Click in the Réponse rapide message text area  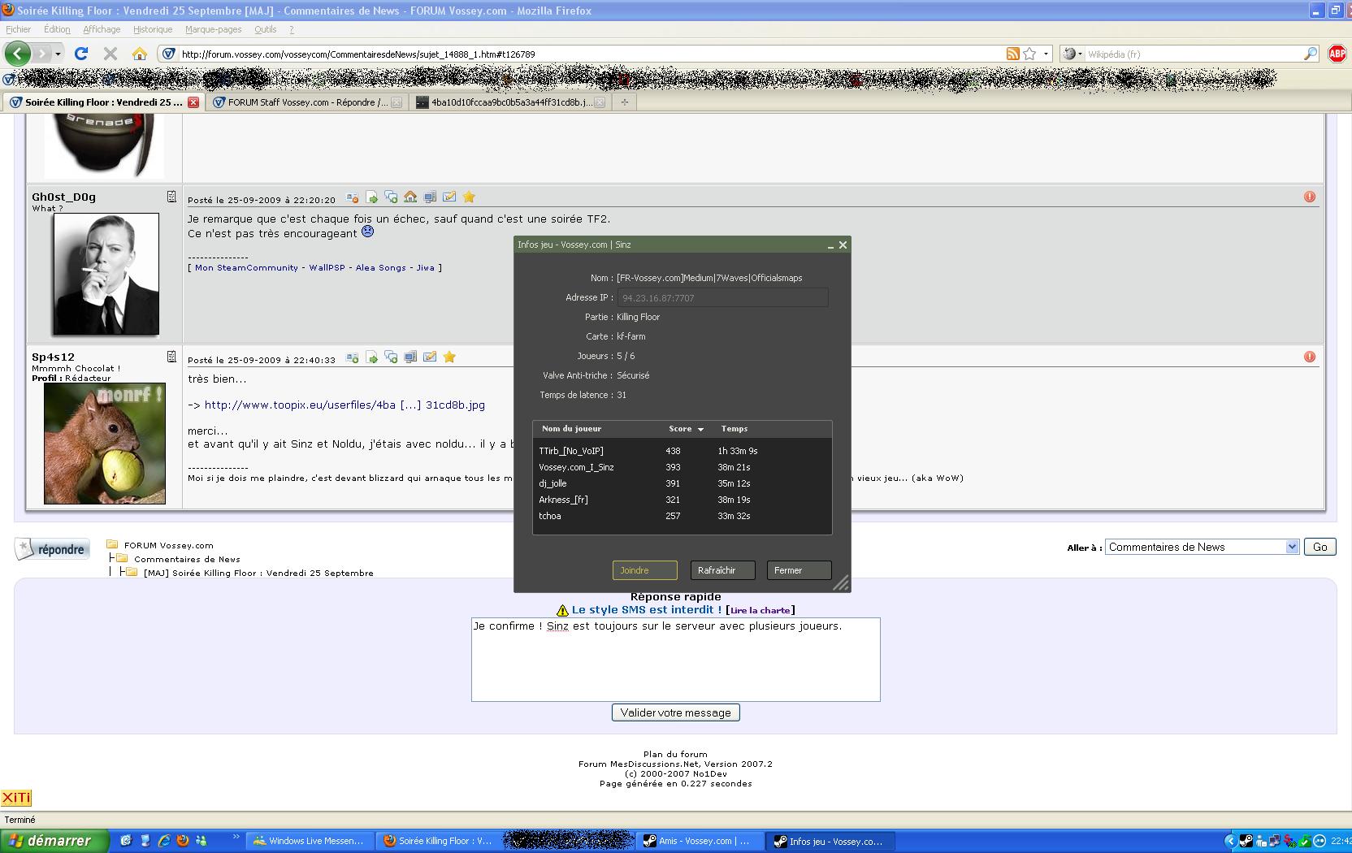click(x=676, y=660)
